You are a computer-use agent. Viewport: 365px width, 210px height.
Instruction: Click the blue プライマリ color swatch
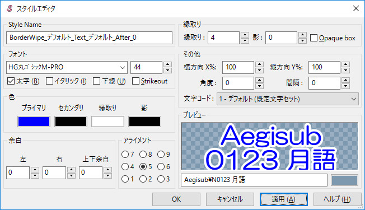click(34, 122)
